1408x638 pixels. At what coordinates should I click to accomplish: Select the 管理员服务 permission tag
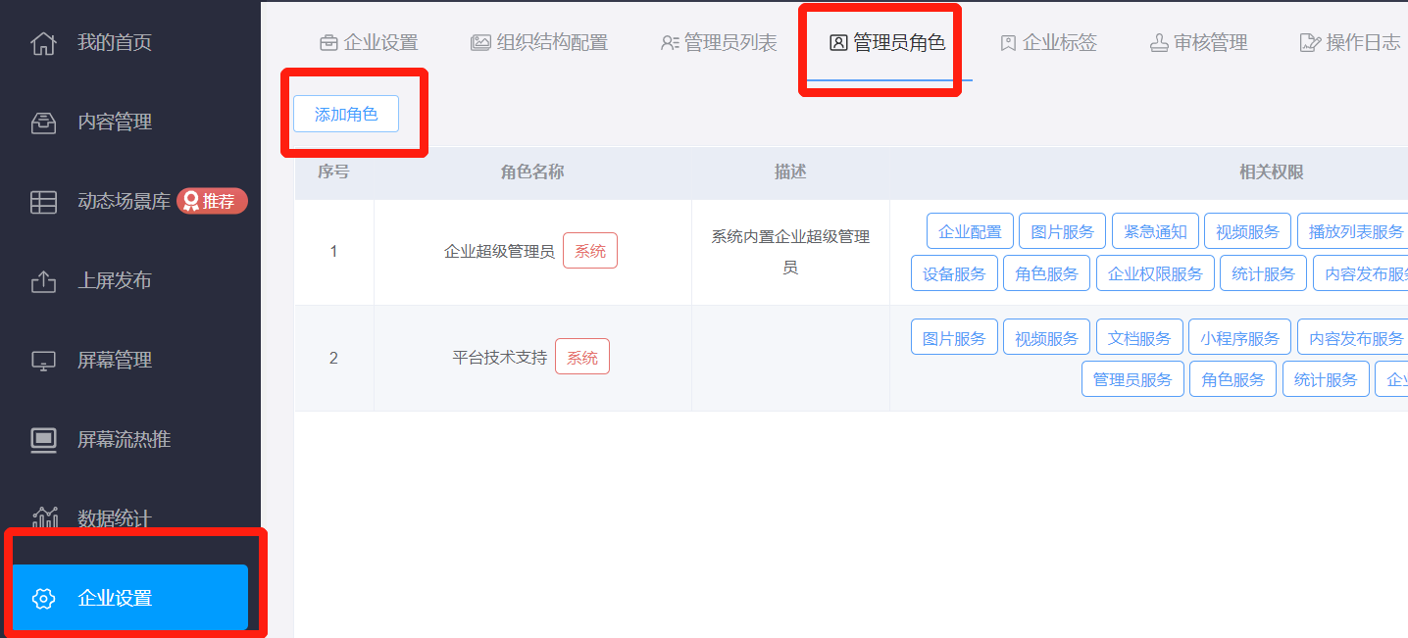pyautogui.click(x=1132, y=379)
